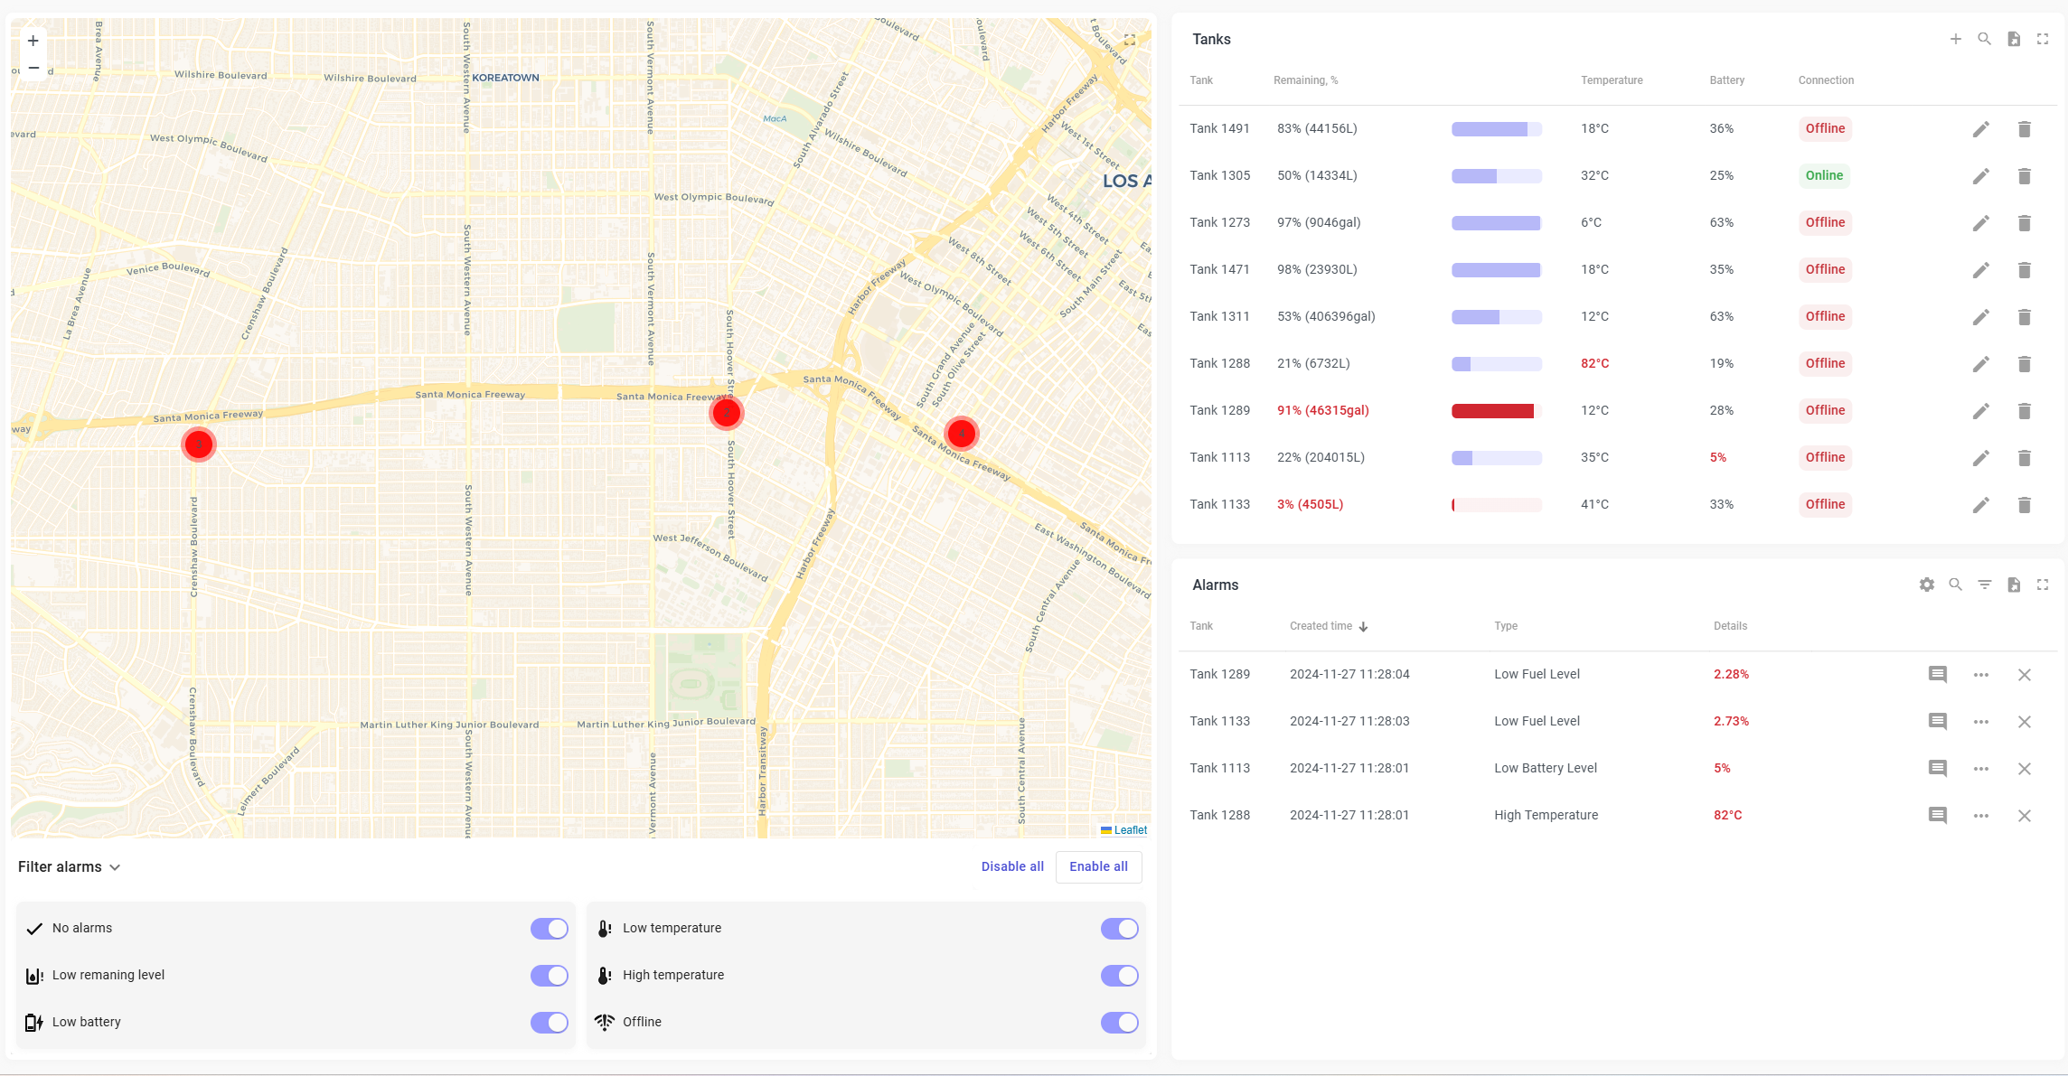Open Alarms panel settings gear
This screenshot has height=1076, width=2068.
(x=1926, y=585)
